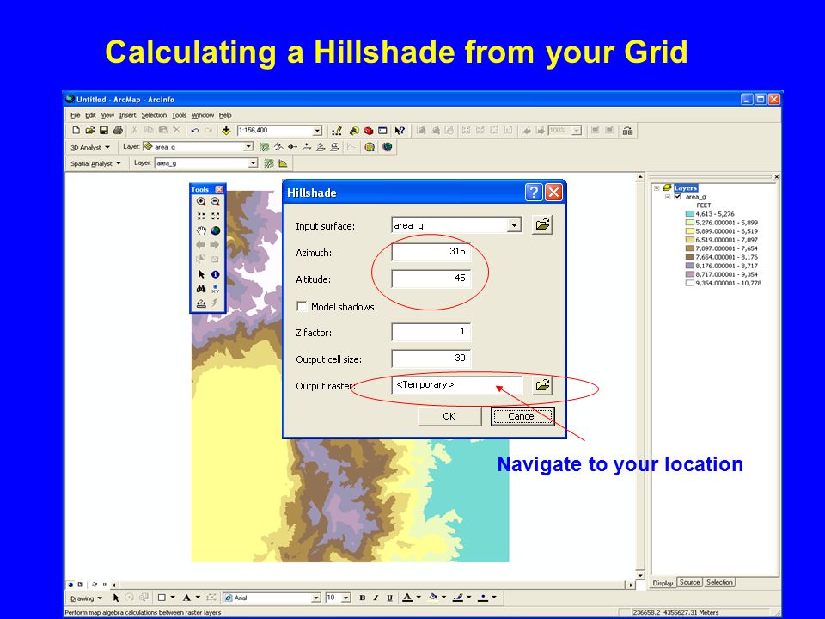
Task: Select the Select Elements arrow in Tools palette
Action: [x=201, y=274]
